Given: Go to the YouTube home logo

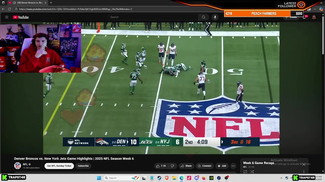Looking at the screenshot, I should point(21,17).
